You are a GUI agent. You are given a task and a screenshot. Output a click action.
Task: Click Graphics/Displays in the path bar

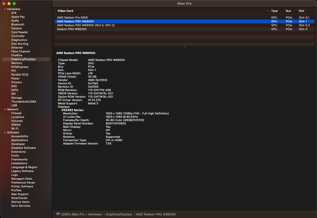119,214
